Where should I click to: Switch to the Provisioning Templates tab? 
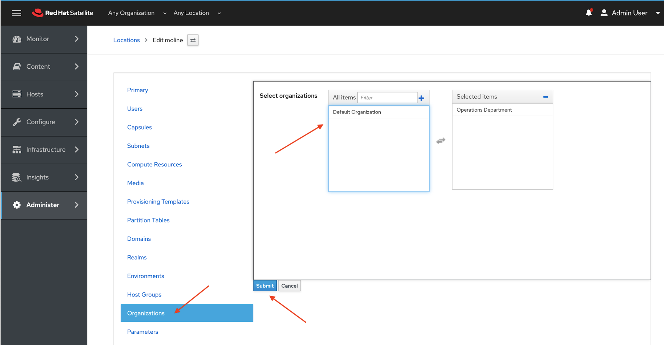tap(158, 202)
